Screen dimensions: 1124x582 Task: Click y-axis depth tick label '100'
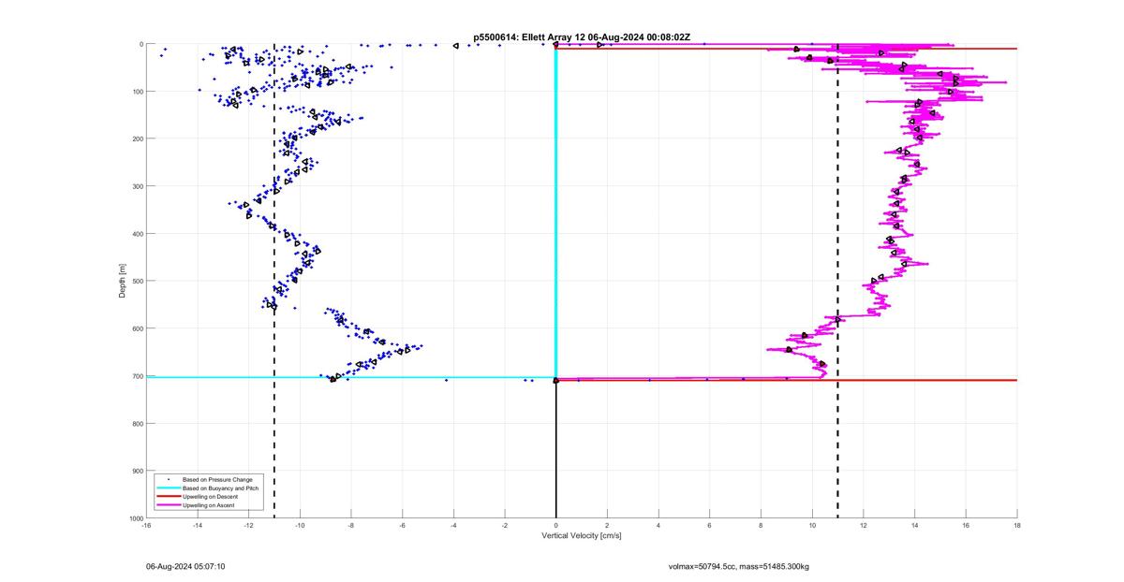tap(137, 92)
